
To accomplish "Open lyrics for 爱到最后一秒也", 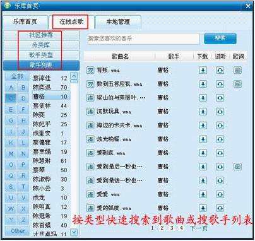I will [x=237, y=167].
